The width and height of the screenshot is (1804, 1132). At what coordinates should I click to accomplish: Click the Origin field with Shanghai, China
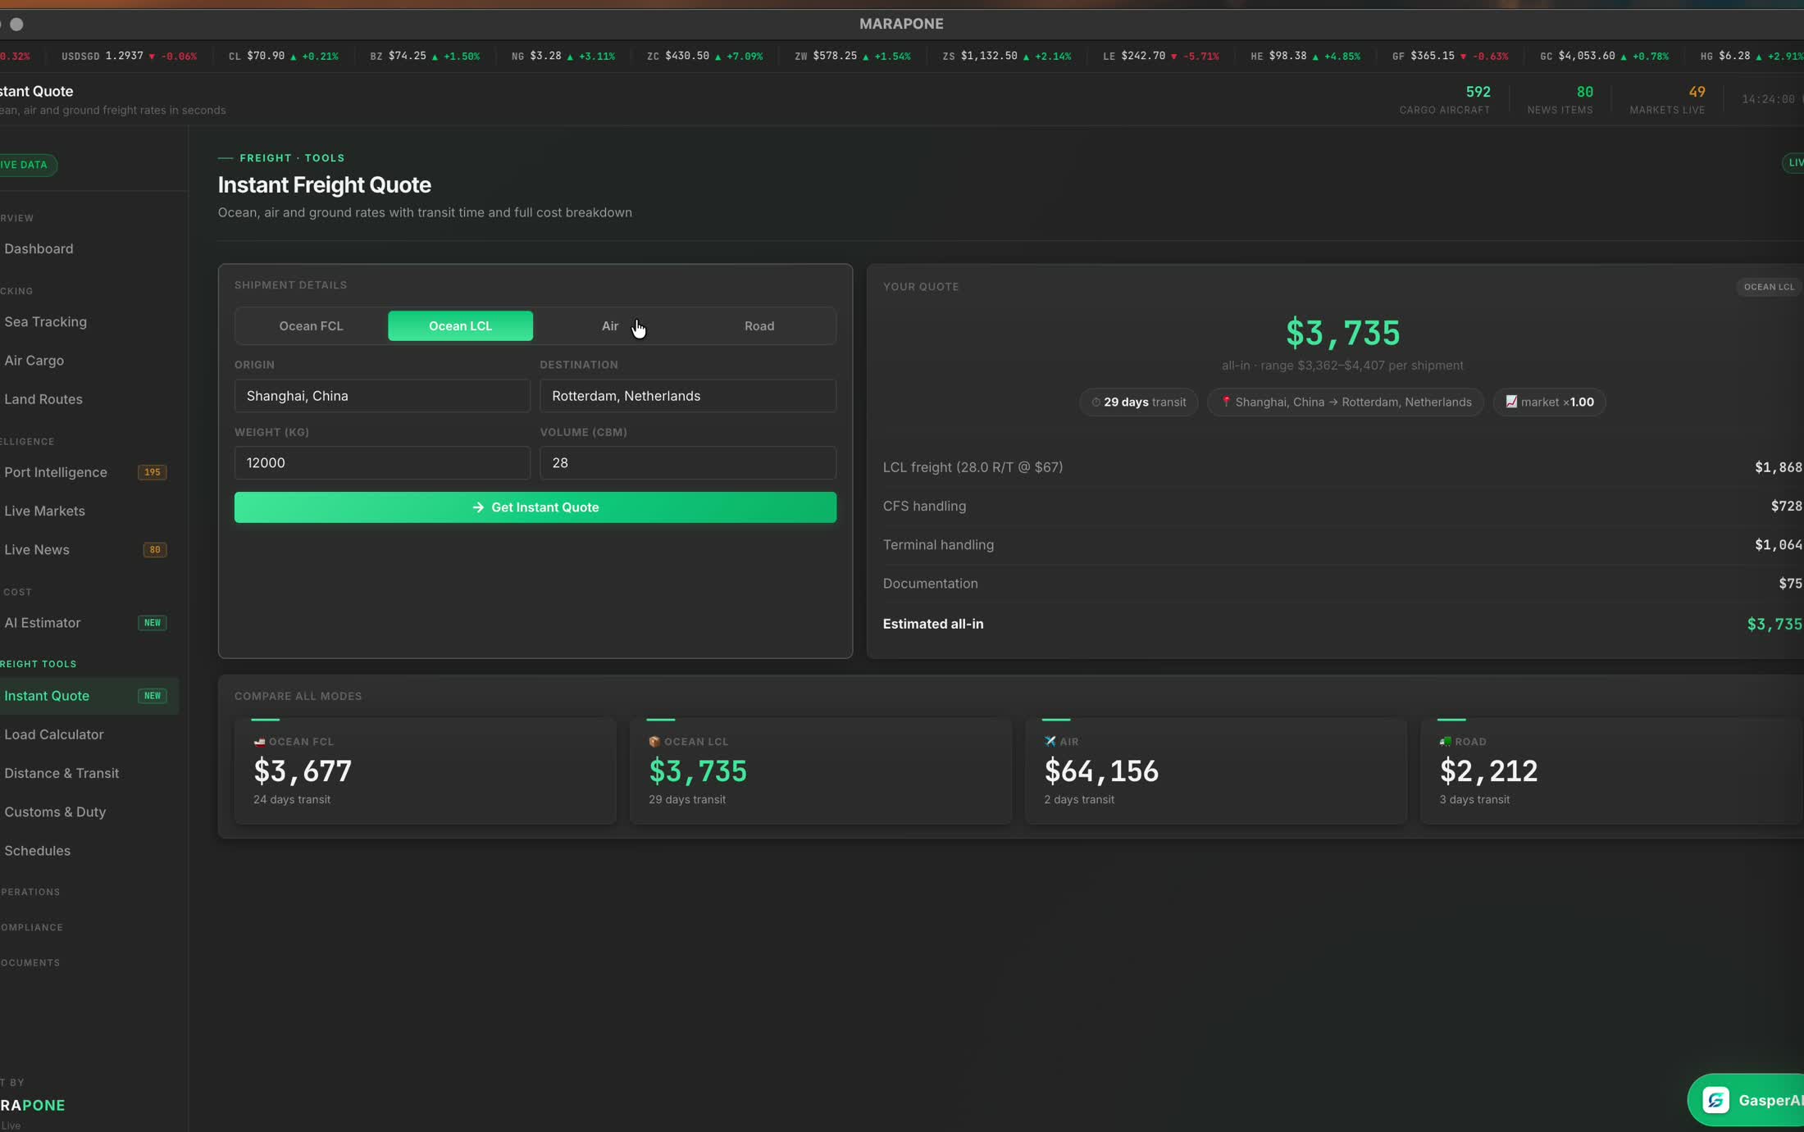[x=382, y=396]
